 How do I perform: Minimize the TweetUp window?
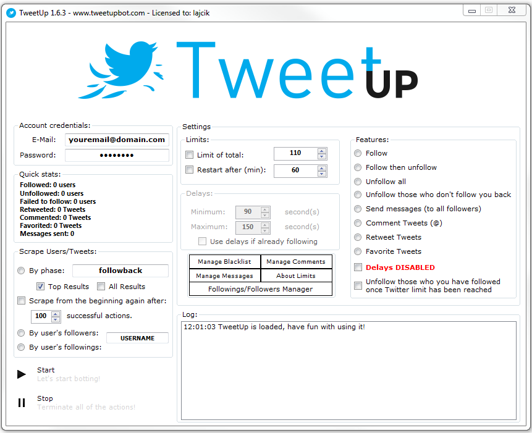coord(472,11)
